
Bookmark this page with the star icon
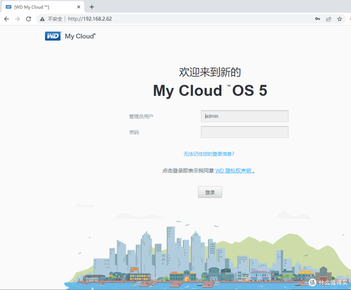(340, 19)
